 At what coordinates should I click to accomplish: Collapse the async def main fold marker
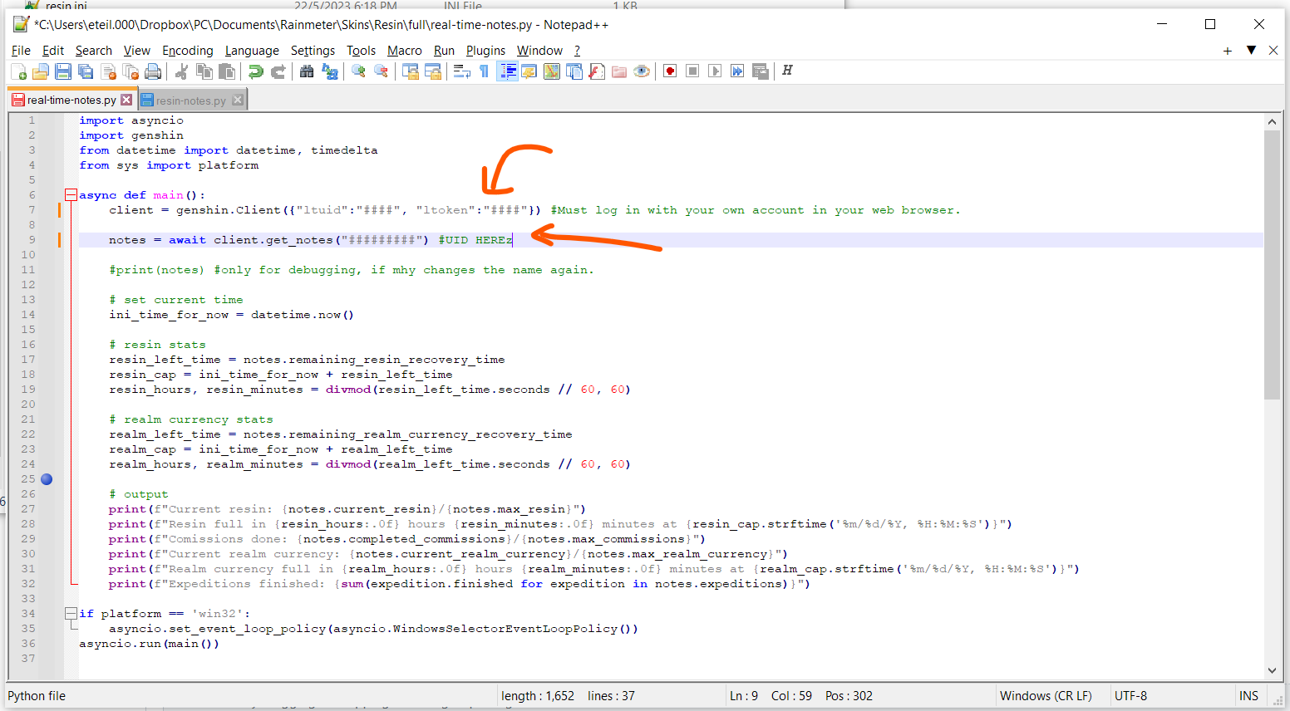click(x=71, y=195)
